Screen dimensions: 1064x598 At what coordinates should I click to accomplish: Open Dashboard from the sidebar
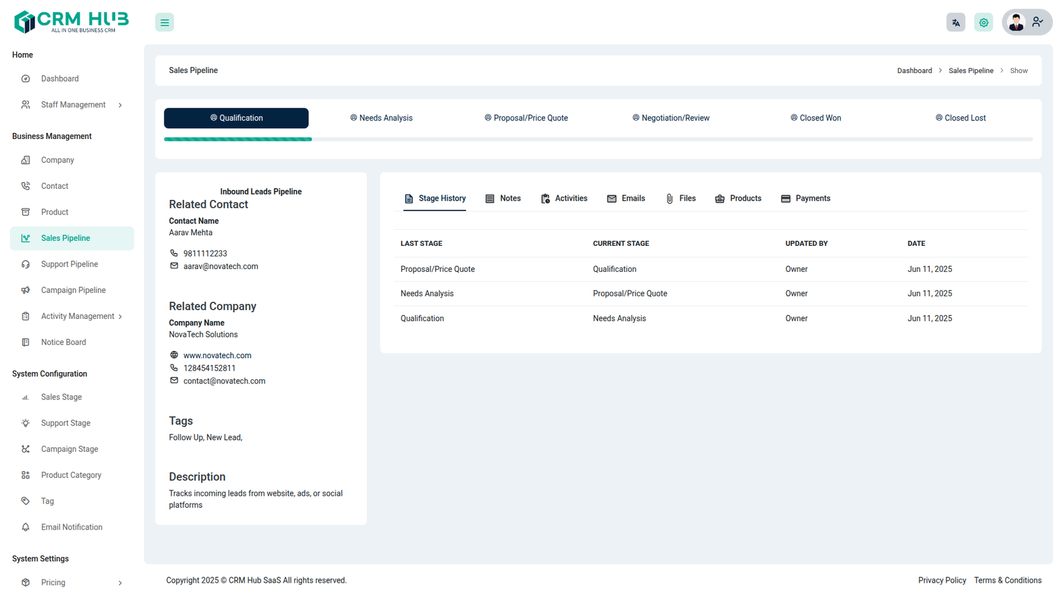(x=60, y=78)
